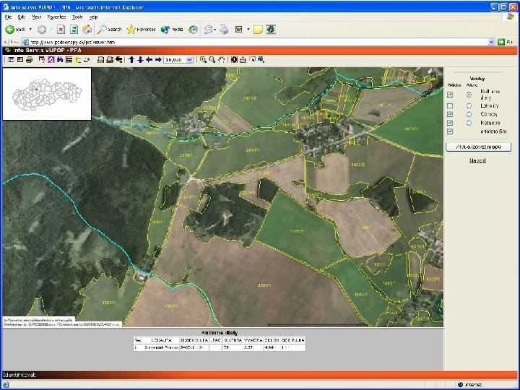Pan the map right with arrow icon
The width and height of the screenshot is (520, 390).
point(157,61)
